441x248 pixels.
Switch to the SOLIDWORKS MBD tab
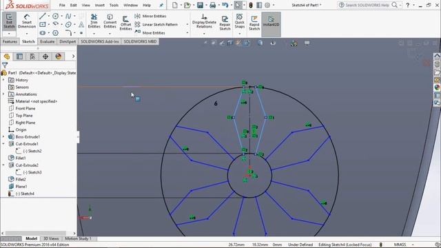tap(140, 41)
